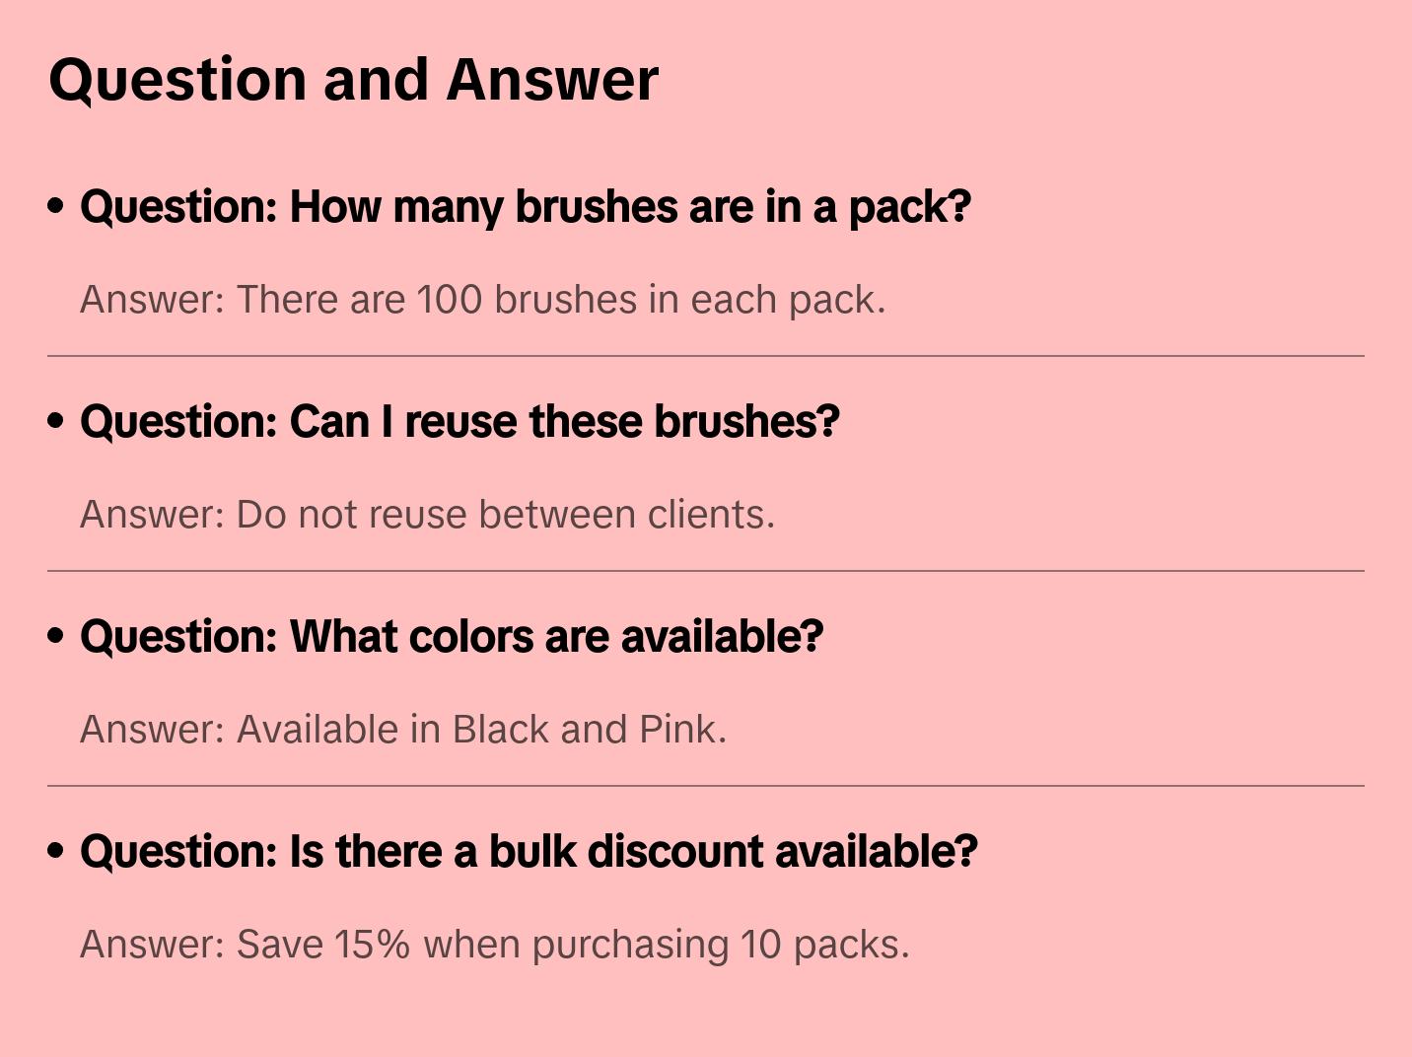The width and height of the screenshot is (1412, 1057).
Task: Click the number "100" in the first answer
Action: [x=449, y=300]
